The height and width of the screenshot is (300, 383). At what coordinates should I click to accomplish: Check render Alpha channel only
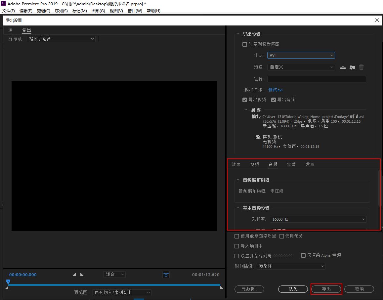pyautogui.click(x=303, y=255)
